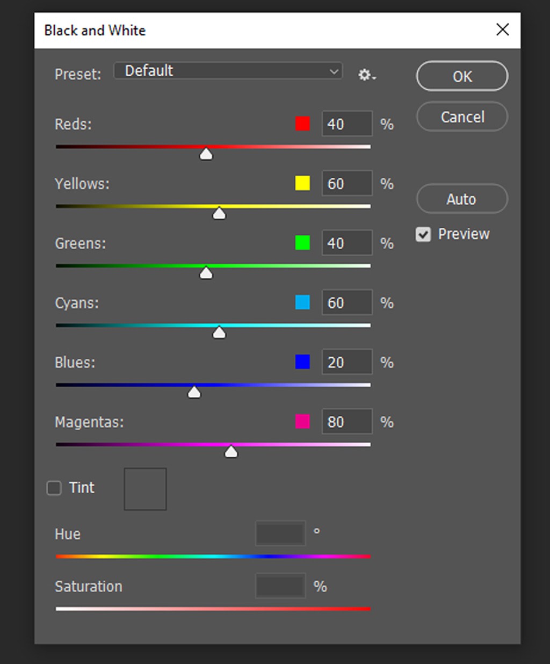Click the Blues slider handle

(x=194, y=393)
